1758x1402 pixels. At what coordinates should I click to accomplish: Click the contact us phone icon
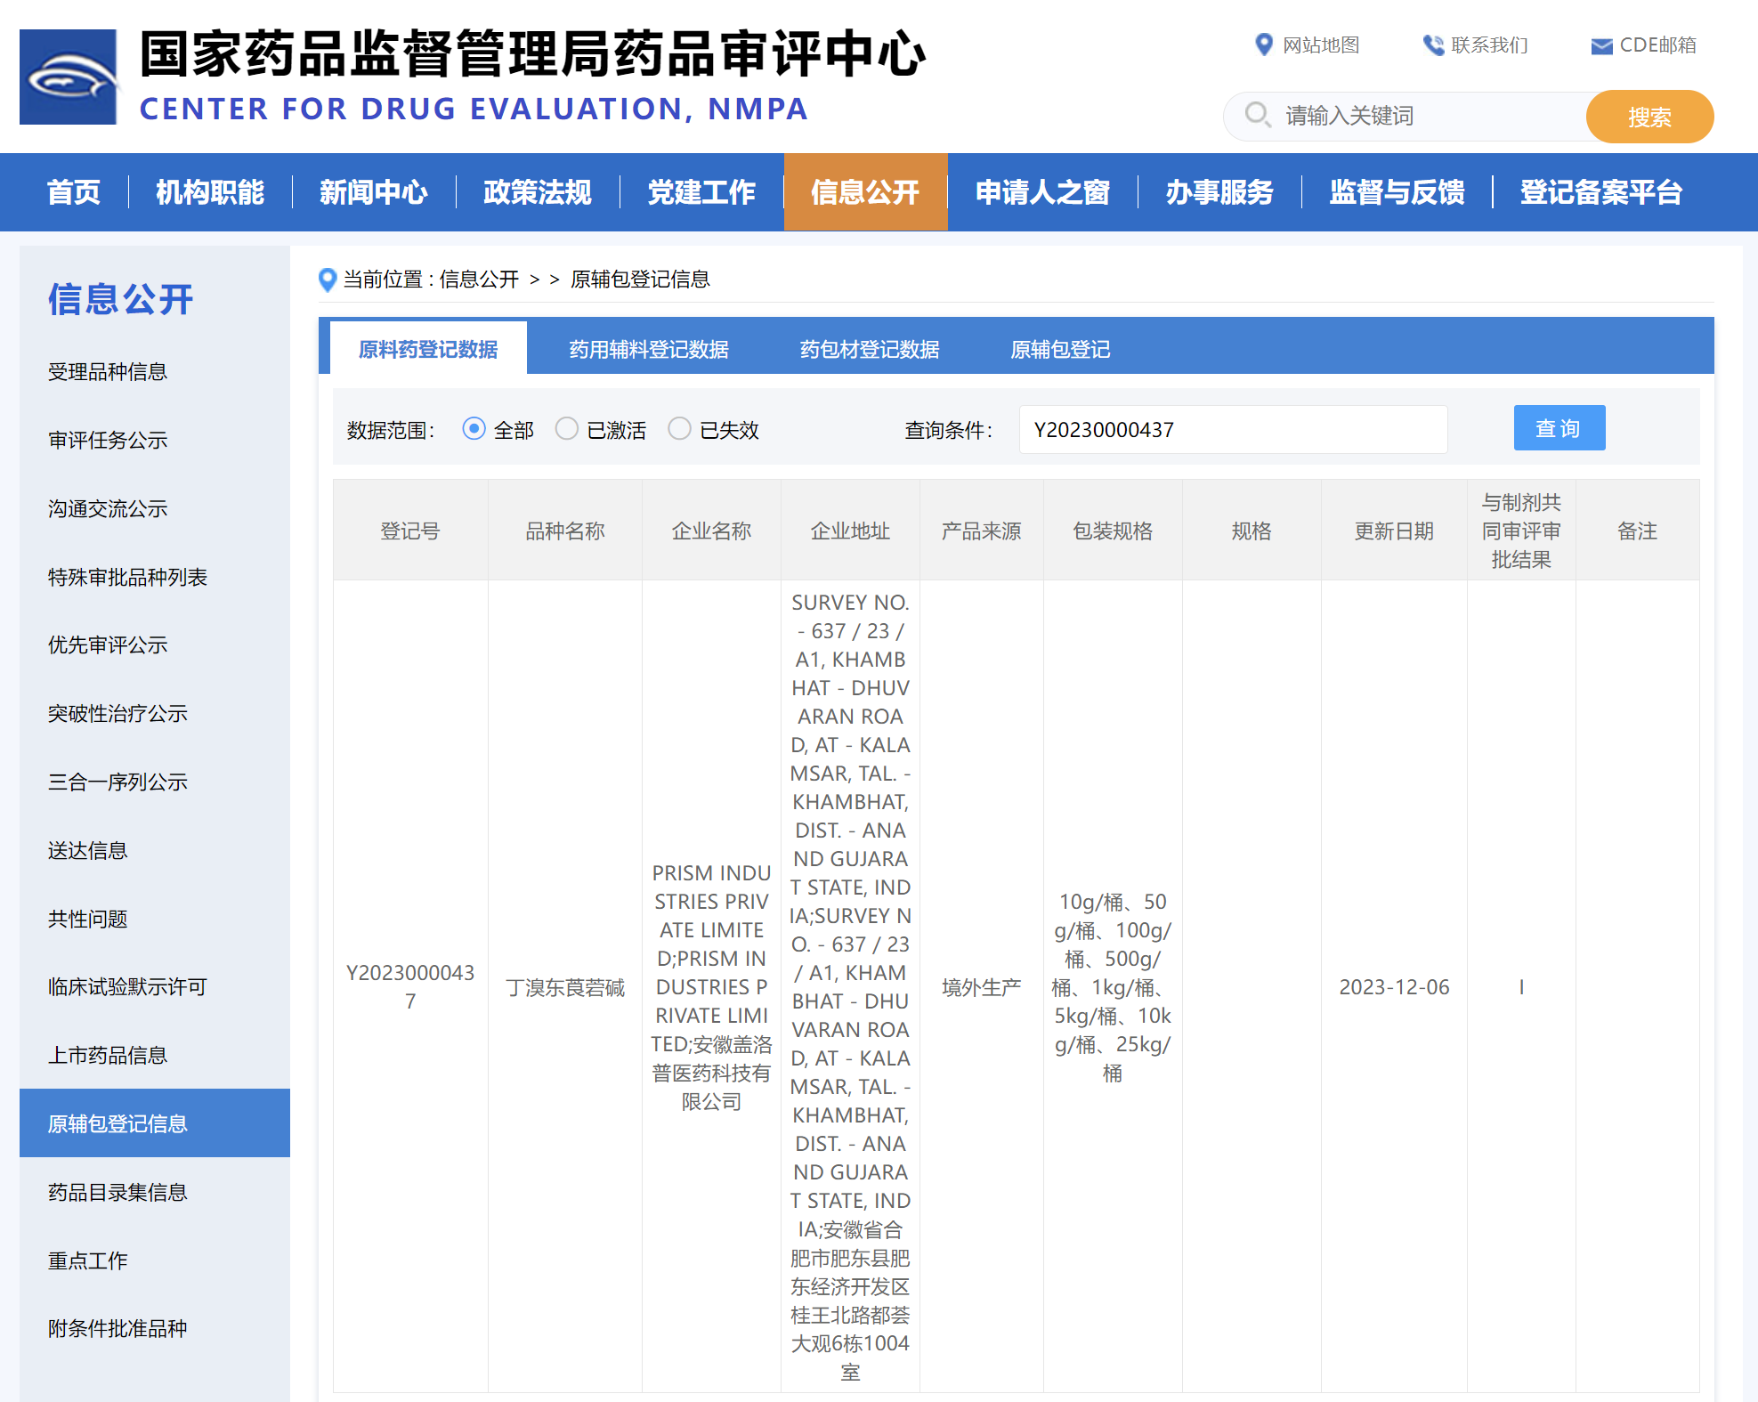1432,45
